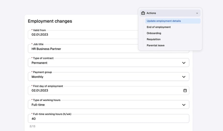Open the Type of working hours dropdown arrow

click(x=184, y=105)
